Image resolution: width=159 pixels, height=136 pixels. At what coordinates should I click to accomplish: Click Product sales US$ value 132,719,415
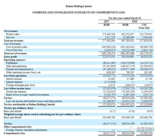[146, 34]
